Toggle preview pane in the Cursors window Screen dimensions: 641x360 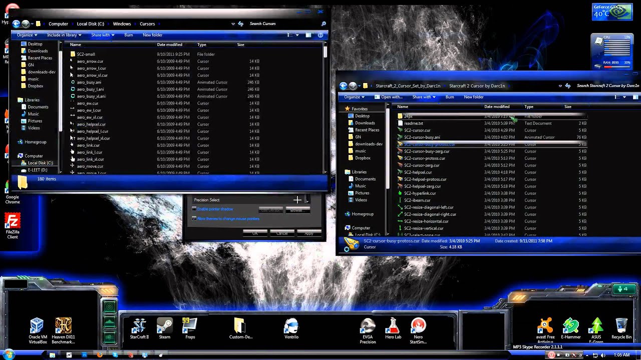[308, 35]
